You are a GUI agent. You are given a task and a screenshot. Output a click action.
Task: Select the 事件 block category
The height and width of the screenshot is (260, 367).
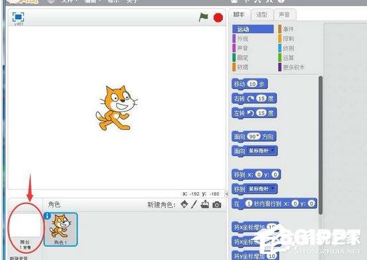[288, 29]
